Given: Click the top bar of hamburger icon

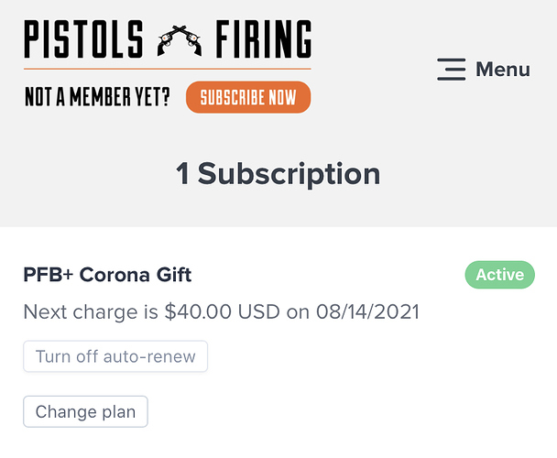Looking at the screenshot, I should pos(451,60).
